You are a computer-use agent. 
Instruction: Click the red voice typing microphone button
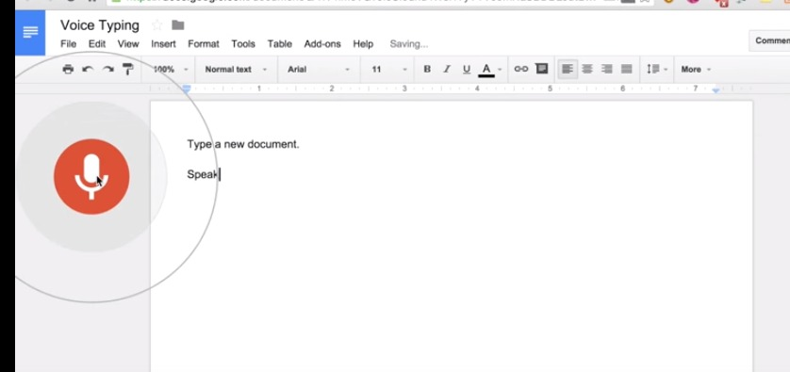91,177
